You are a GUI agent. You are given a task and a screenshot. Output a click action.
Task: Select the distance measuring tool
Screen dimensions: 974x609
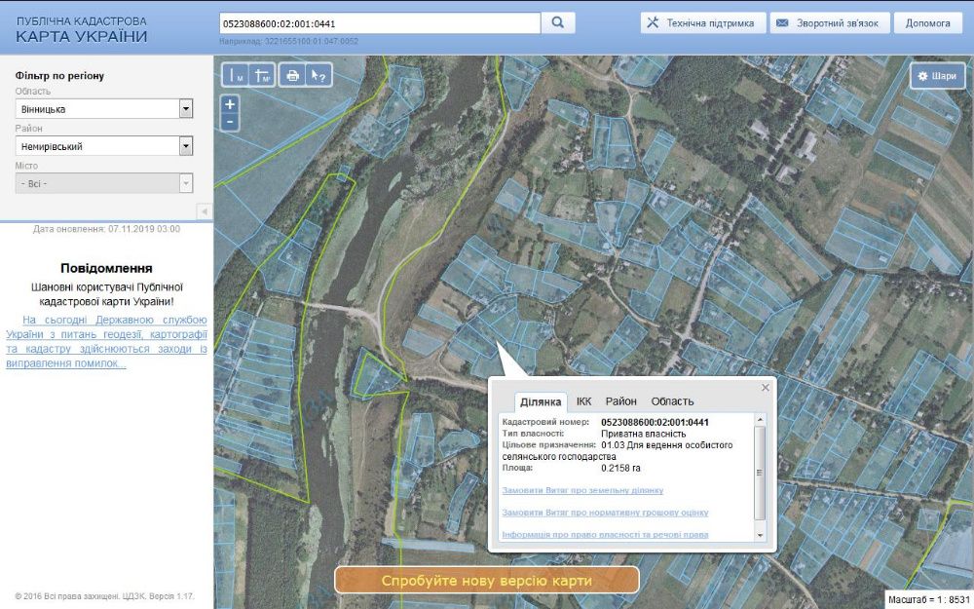tap(236, 75)
